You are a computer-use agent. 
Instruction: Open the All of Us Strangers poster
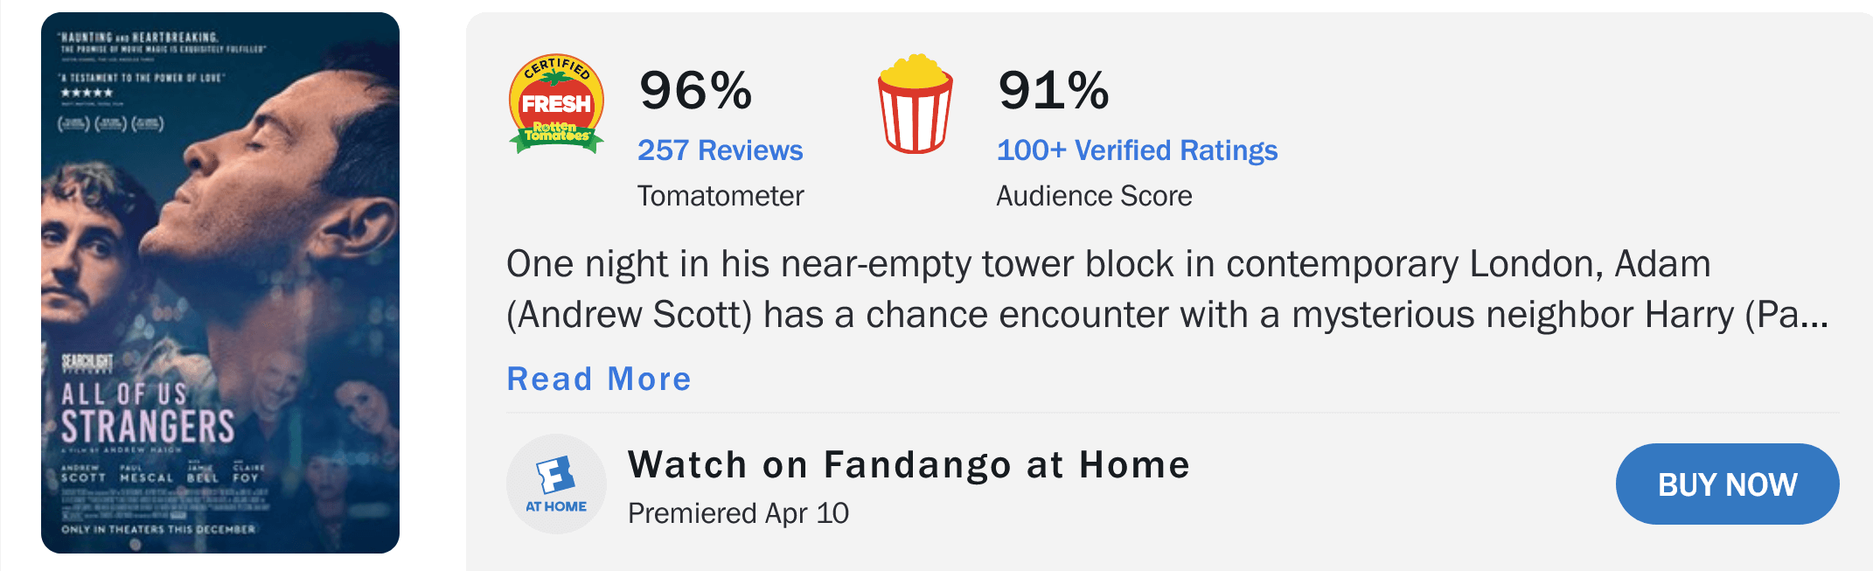pos(220,282)
